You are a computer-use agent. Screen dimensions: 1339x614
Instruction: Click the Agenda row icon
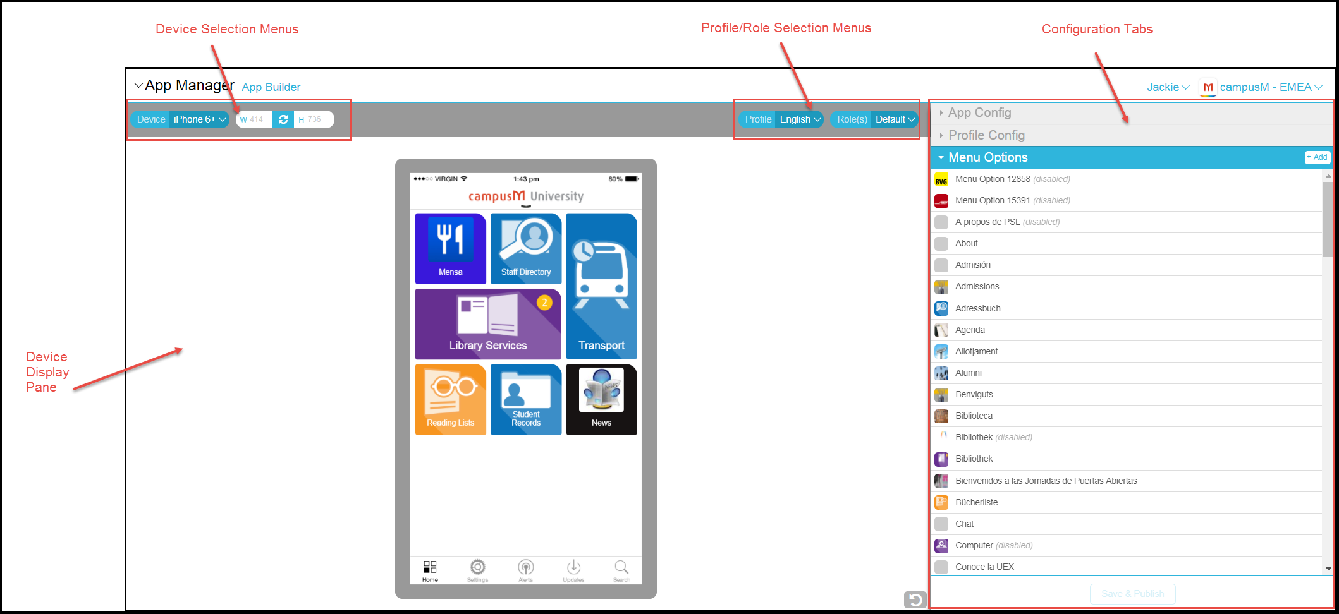click(941, 330)
